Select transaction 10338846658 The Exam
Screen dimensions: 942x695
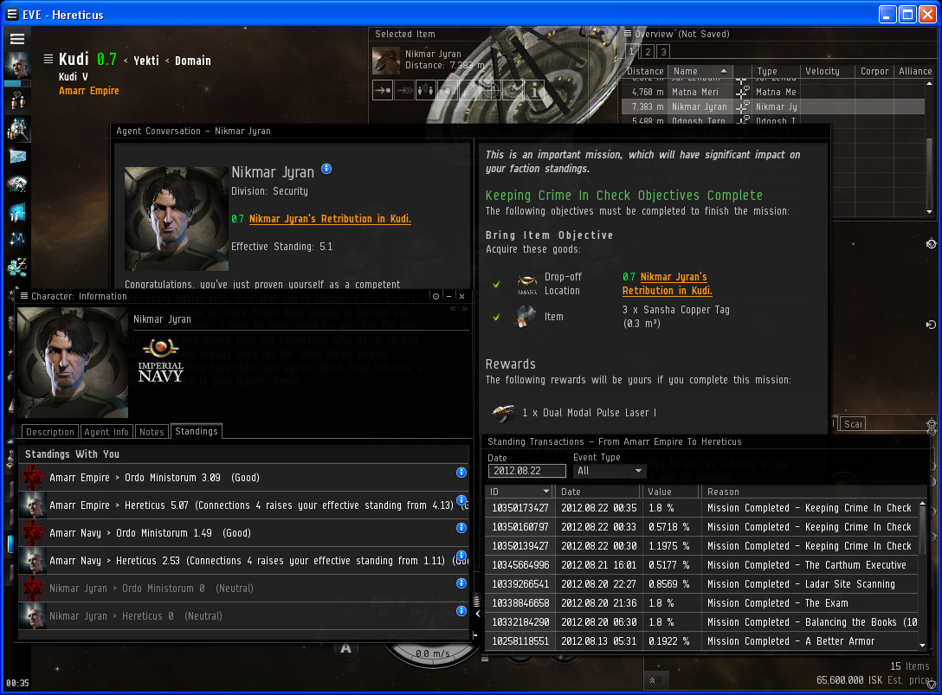[x=701, y=603]
